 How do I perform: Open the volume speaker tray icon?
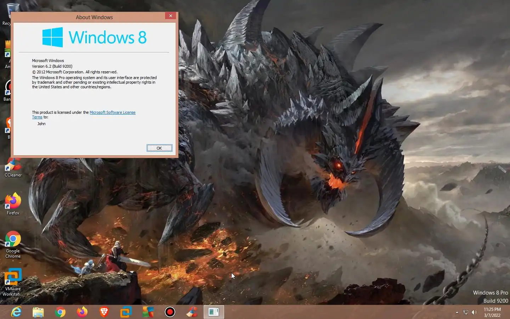point(474,312)
